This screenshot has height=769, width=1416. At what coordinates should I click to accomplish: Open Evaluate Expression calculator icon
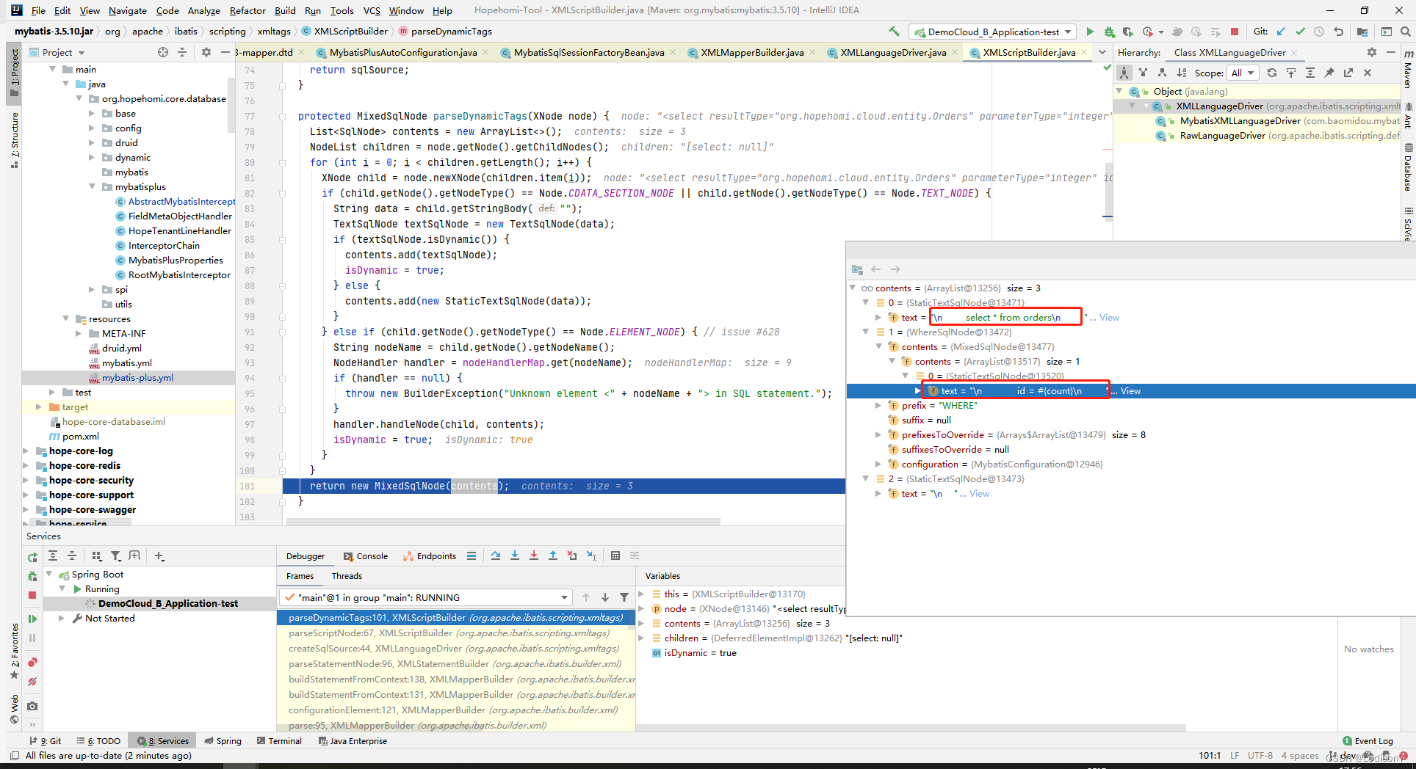pos(615,555)
